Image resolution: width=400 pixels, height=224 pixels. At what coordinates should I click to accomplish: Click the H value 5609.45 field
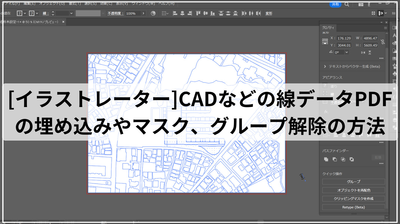click(370, 45)
